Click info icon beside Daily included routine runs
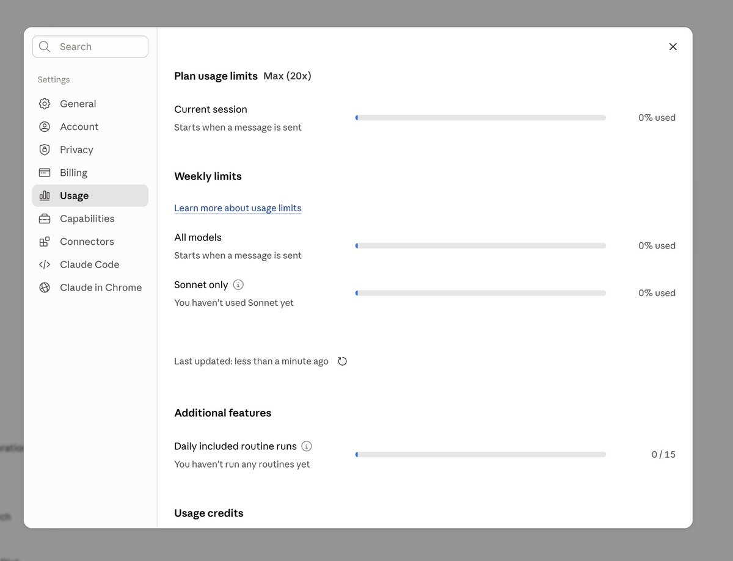The height and width of the screenshot is (561, 733). click(x=307, y=446)
